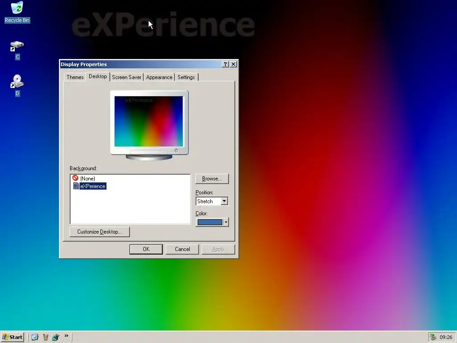Viewport: 457px width, 343px height.
Task: Click the monitor wallpaper preview
Action: [149, 121]
